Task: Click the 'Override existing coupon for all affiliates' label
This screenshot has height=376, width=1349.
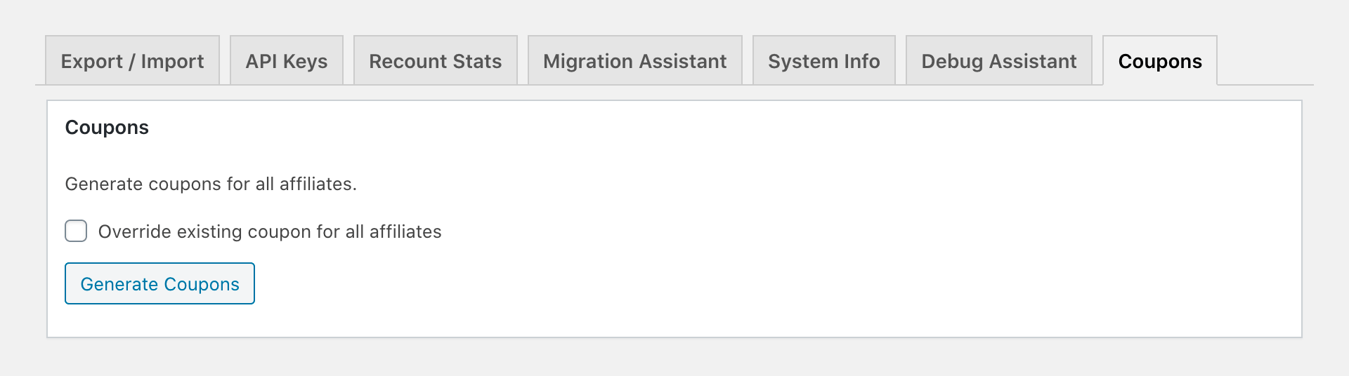Action: (x=270, y=231)
